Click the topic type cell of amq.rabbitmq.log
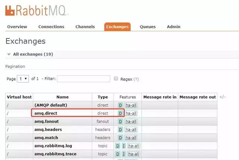The height and width of the screenshot is (160, 239). [x=103, y=146]
